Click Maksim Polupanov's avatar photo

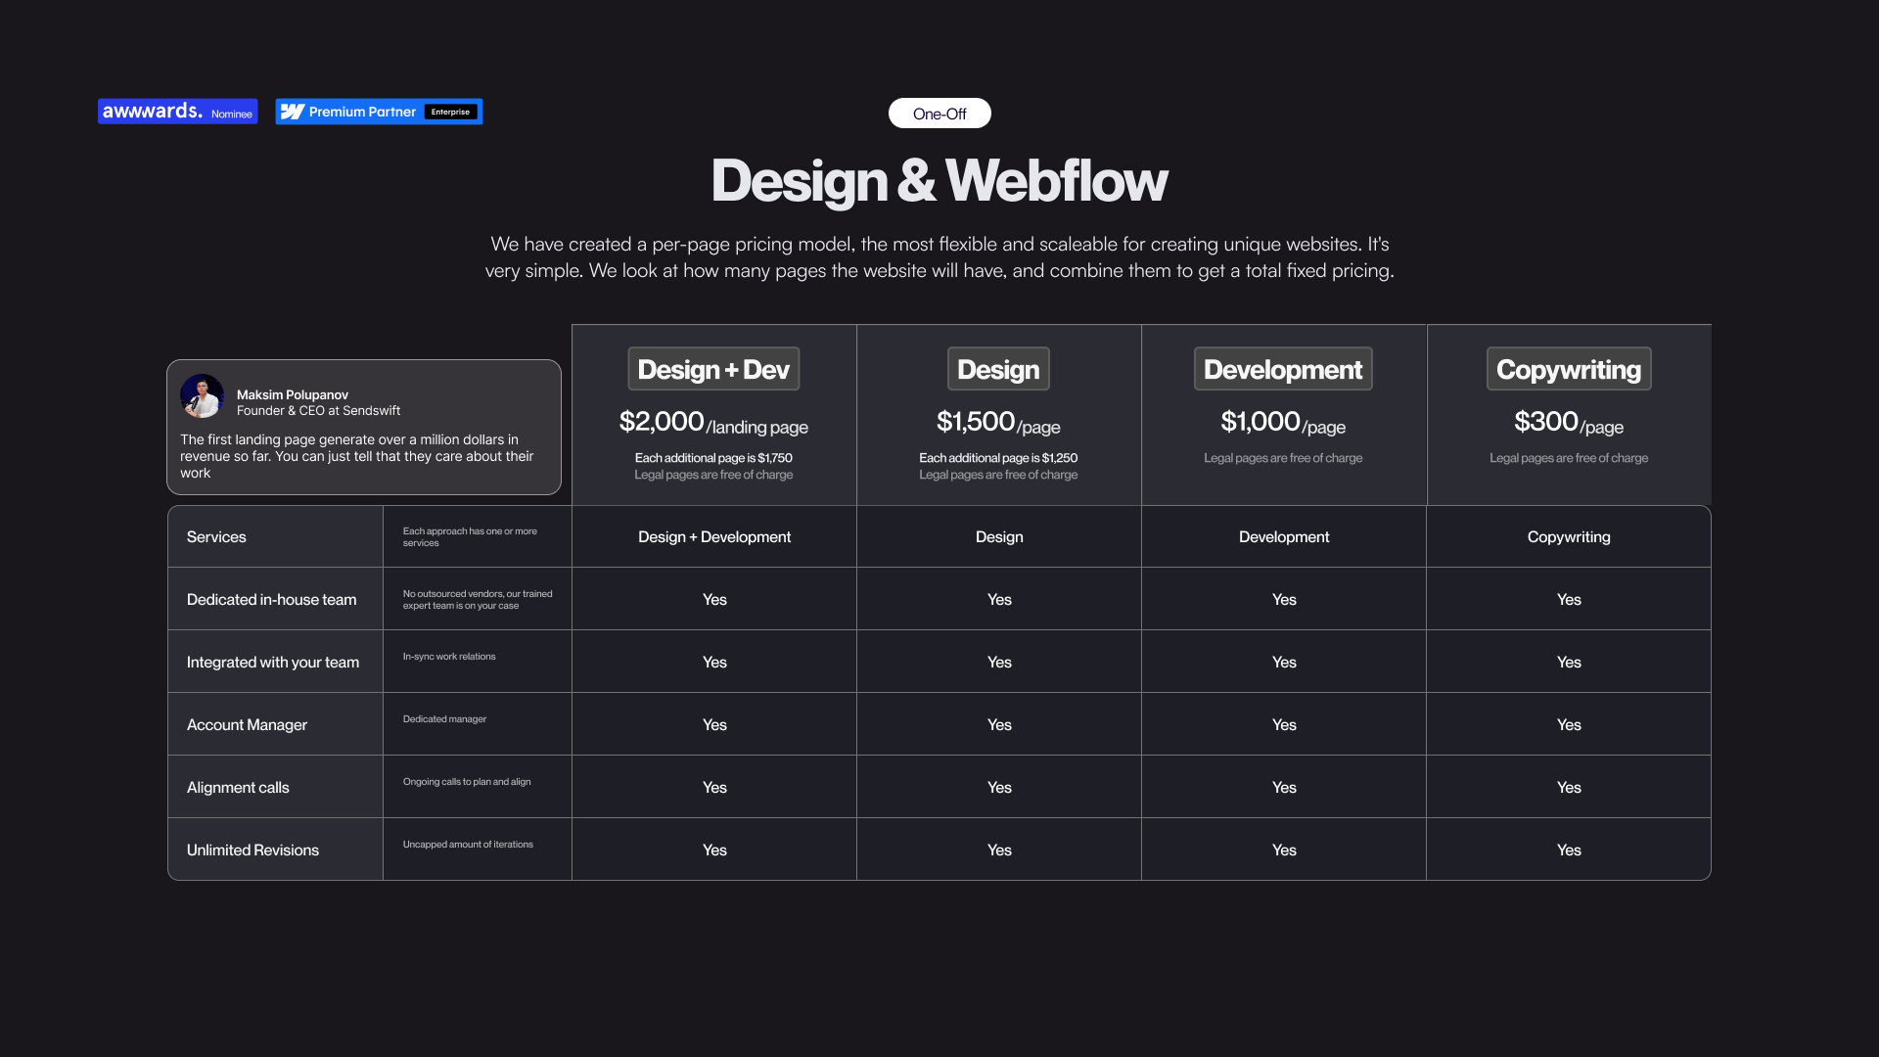click(203, 396)
